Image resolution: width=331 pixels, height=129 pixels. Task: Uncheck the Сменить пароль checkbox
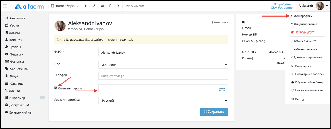pos(56,88)
